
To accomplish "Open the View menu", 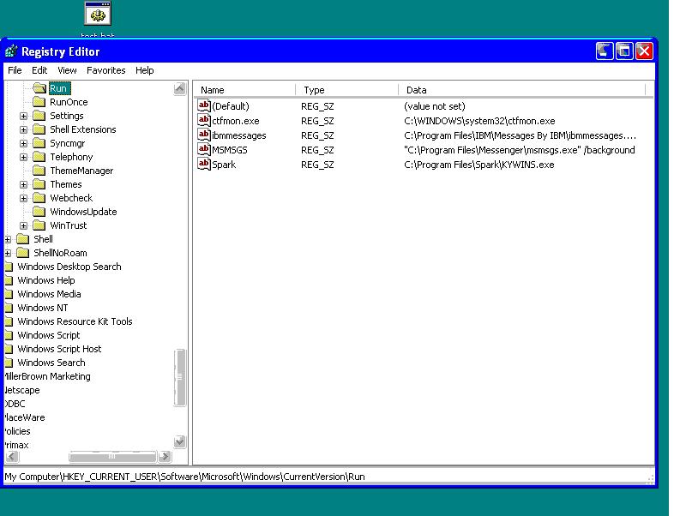I will (67, 70).
